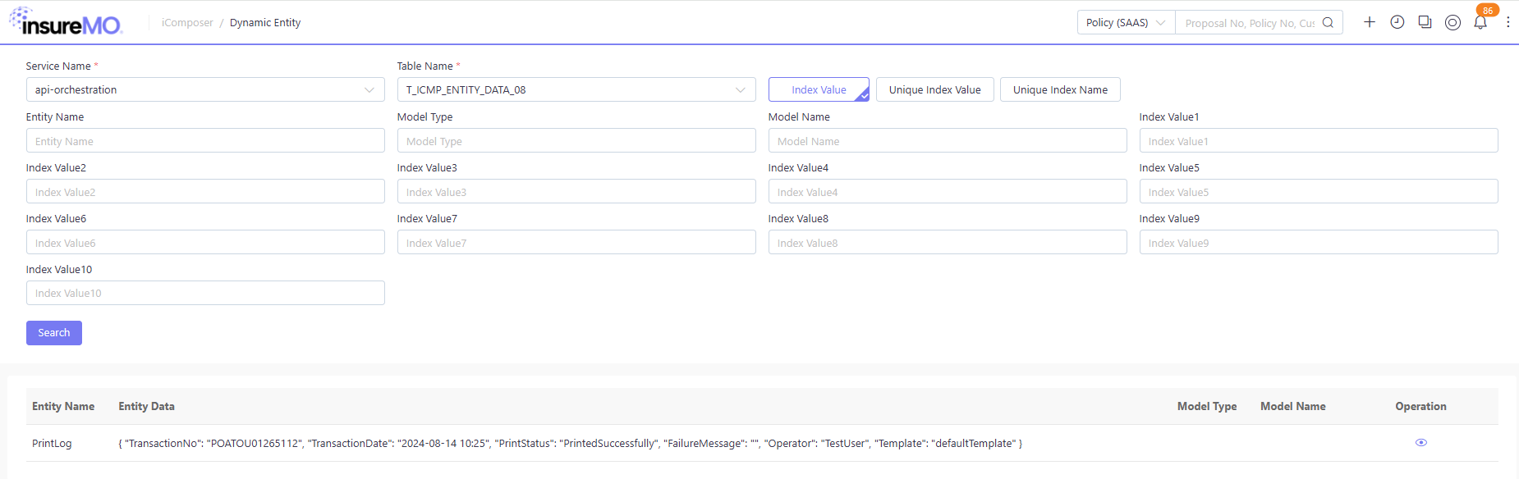The width and height of the screenshot is (1519, 479).
Task: Go to iComposer breadcrumb
Action: [187, 23]
